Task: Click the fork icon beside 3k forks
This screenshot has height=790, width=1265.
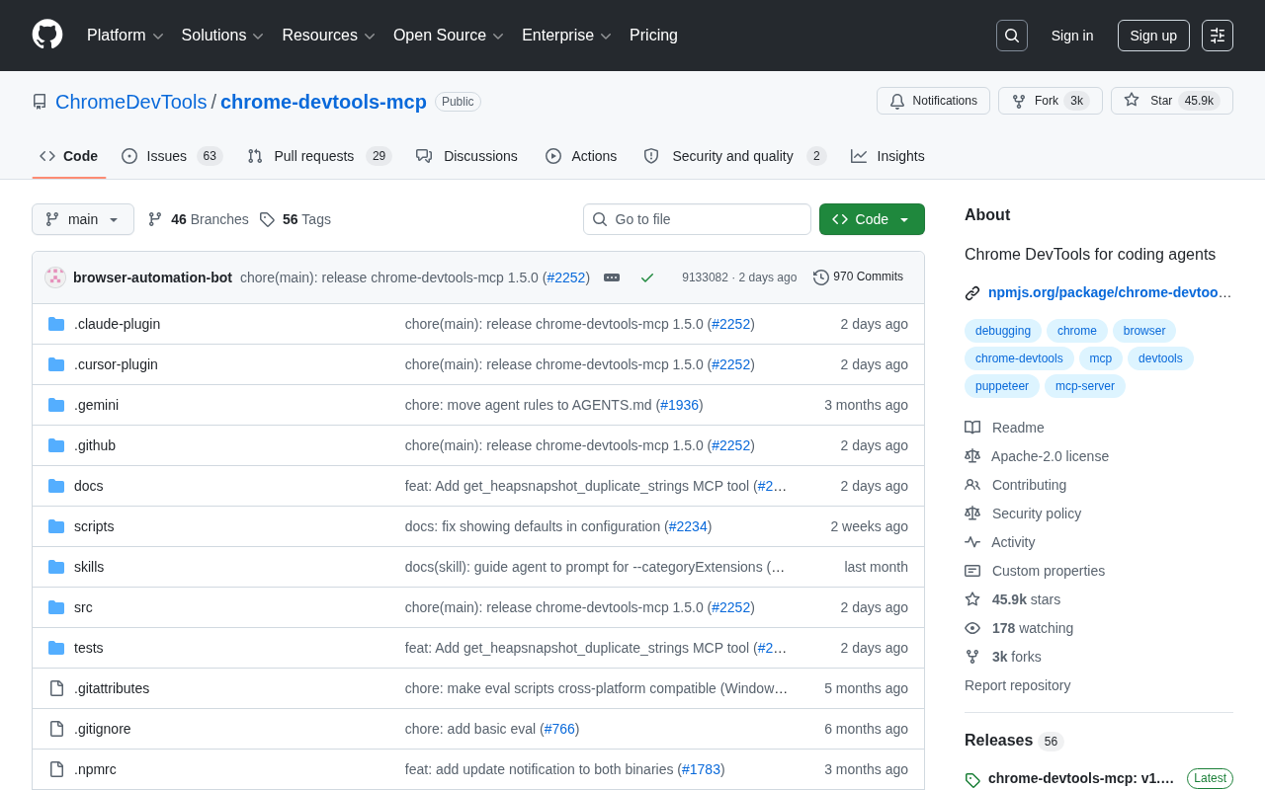Action: [x=972, y=657]
